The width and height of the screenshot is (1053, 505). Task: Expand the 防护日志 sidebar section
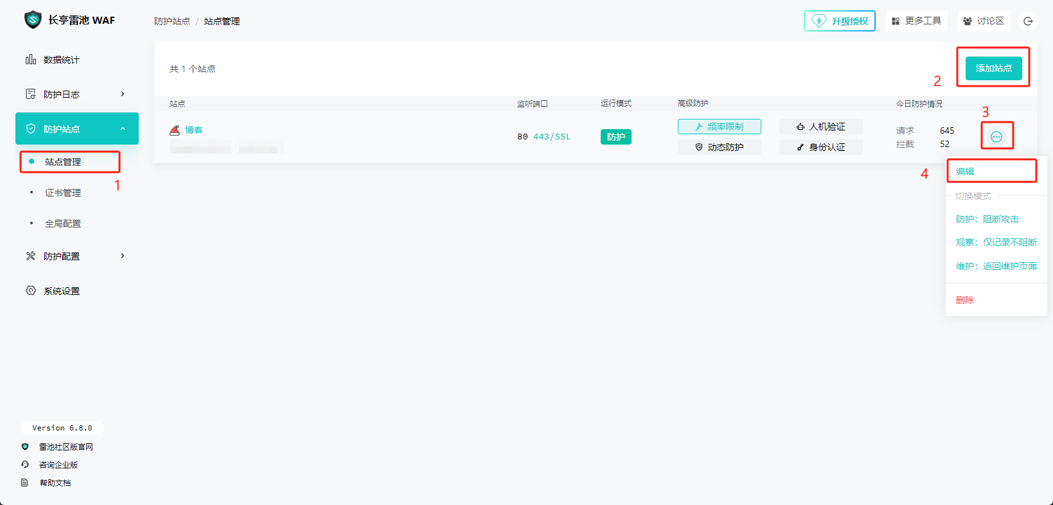[x=76, y=94]
